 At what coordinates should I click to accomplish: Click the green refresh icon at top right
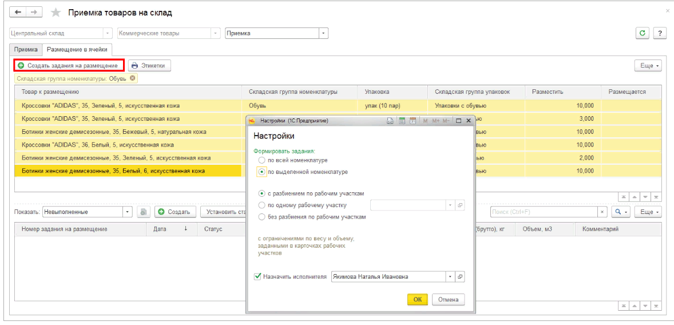coord(643,33)
